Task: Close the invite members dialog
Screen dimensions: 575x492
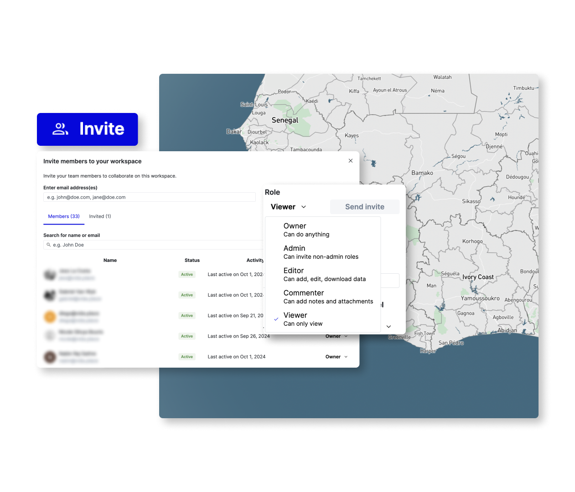Action: pyautogui.click(x=350, y=161)
